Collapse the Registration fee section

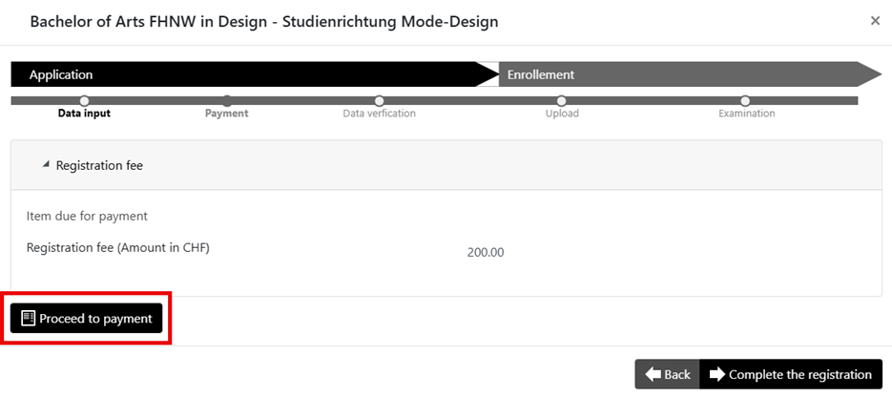[45, 165]
